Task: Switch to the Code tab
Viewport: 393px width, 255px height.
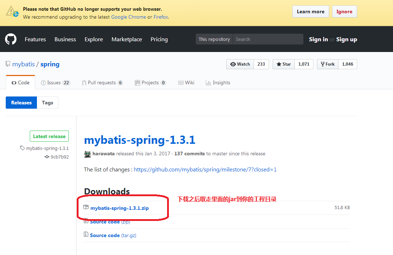Action: tap(20, 82)
